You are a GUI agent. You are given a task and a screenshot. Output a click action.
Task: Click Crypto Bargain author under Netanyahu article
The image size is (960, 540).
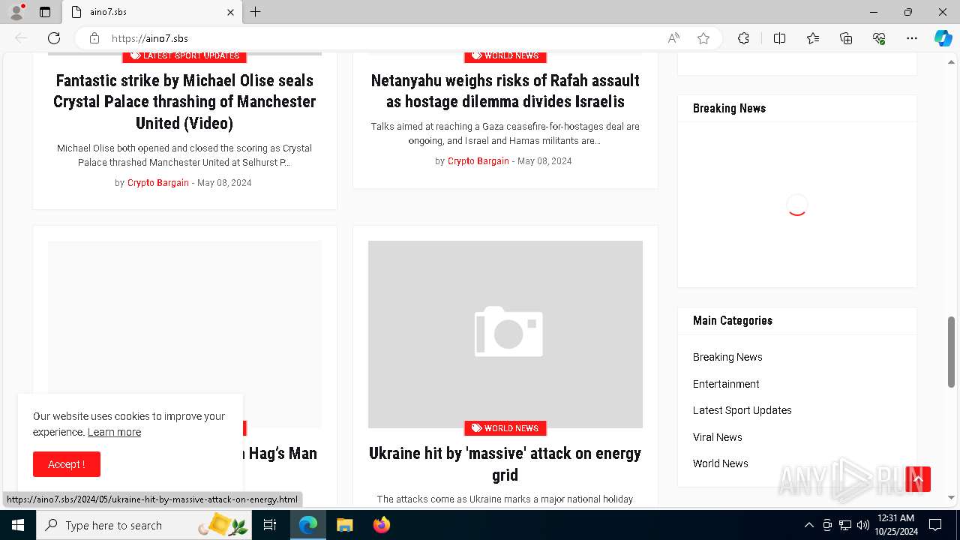tap(478, 161)
